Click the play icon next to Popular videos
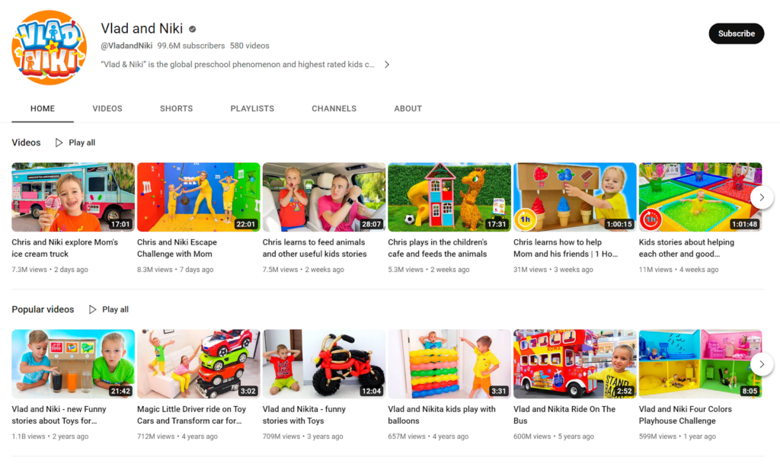780x467 pixels. [x=92, y=309]
